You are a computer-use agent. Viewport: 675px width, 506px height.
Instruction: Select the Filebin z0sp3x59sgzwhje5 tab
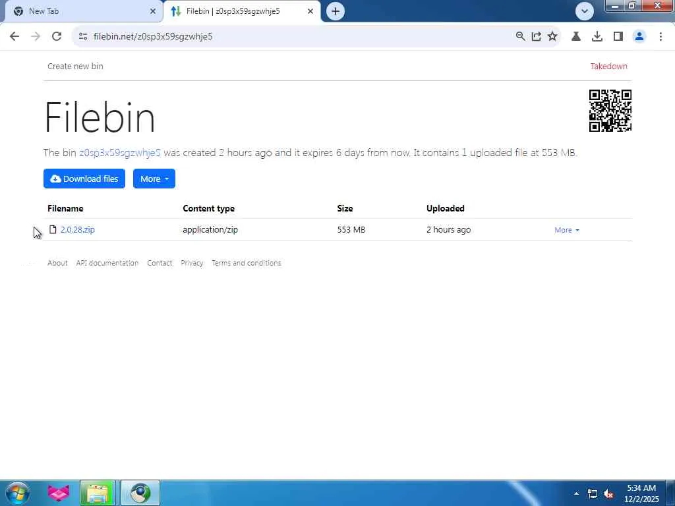[242, 11]
